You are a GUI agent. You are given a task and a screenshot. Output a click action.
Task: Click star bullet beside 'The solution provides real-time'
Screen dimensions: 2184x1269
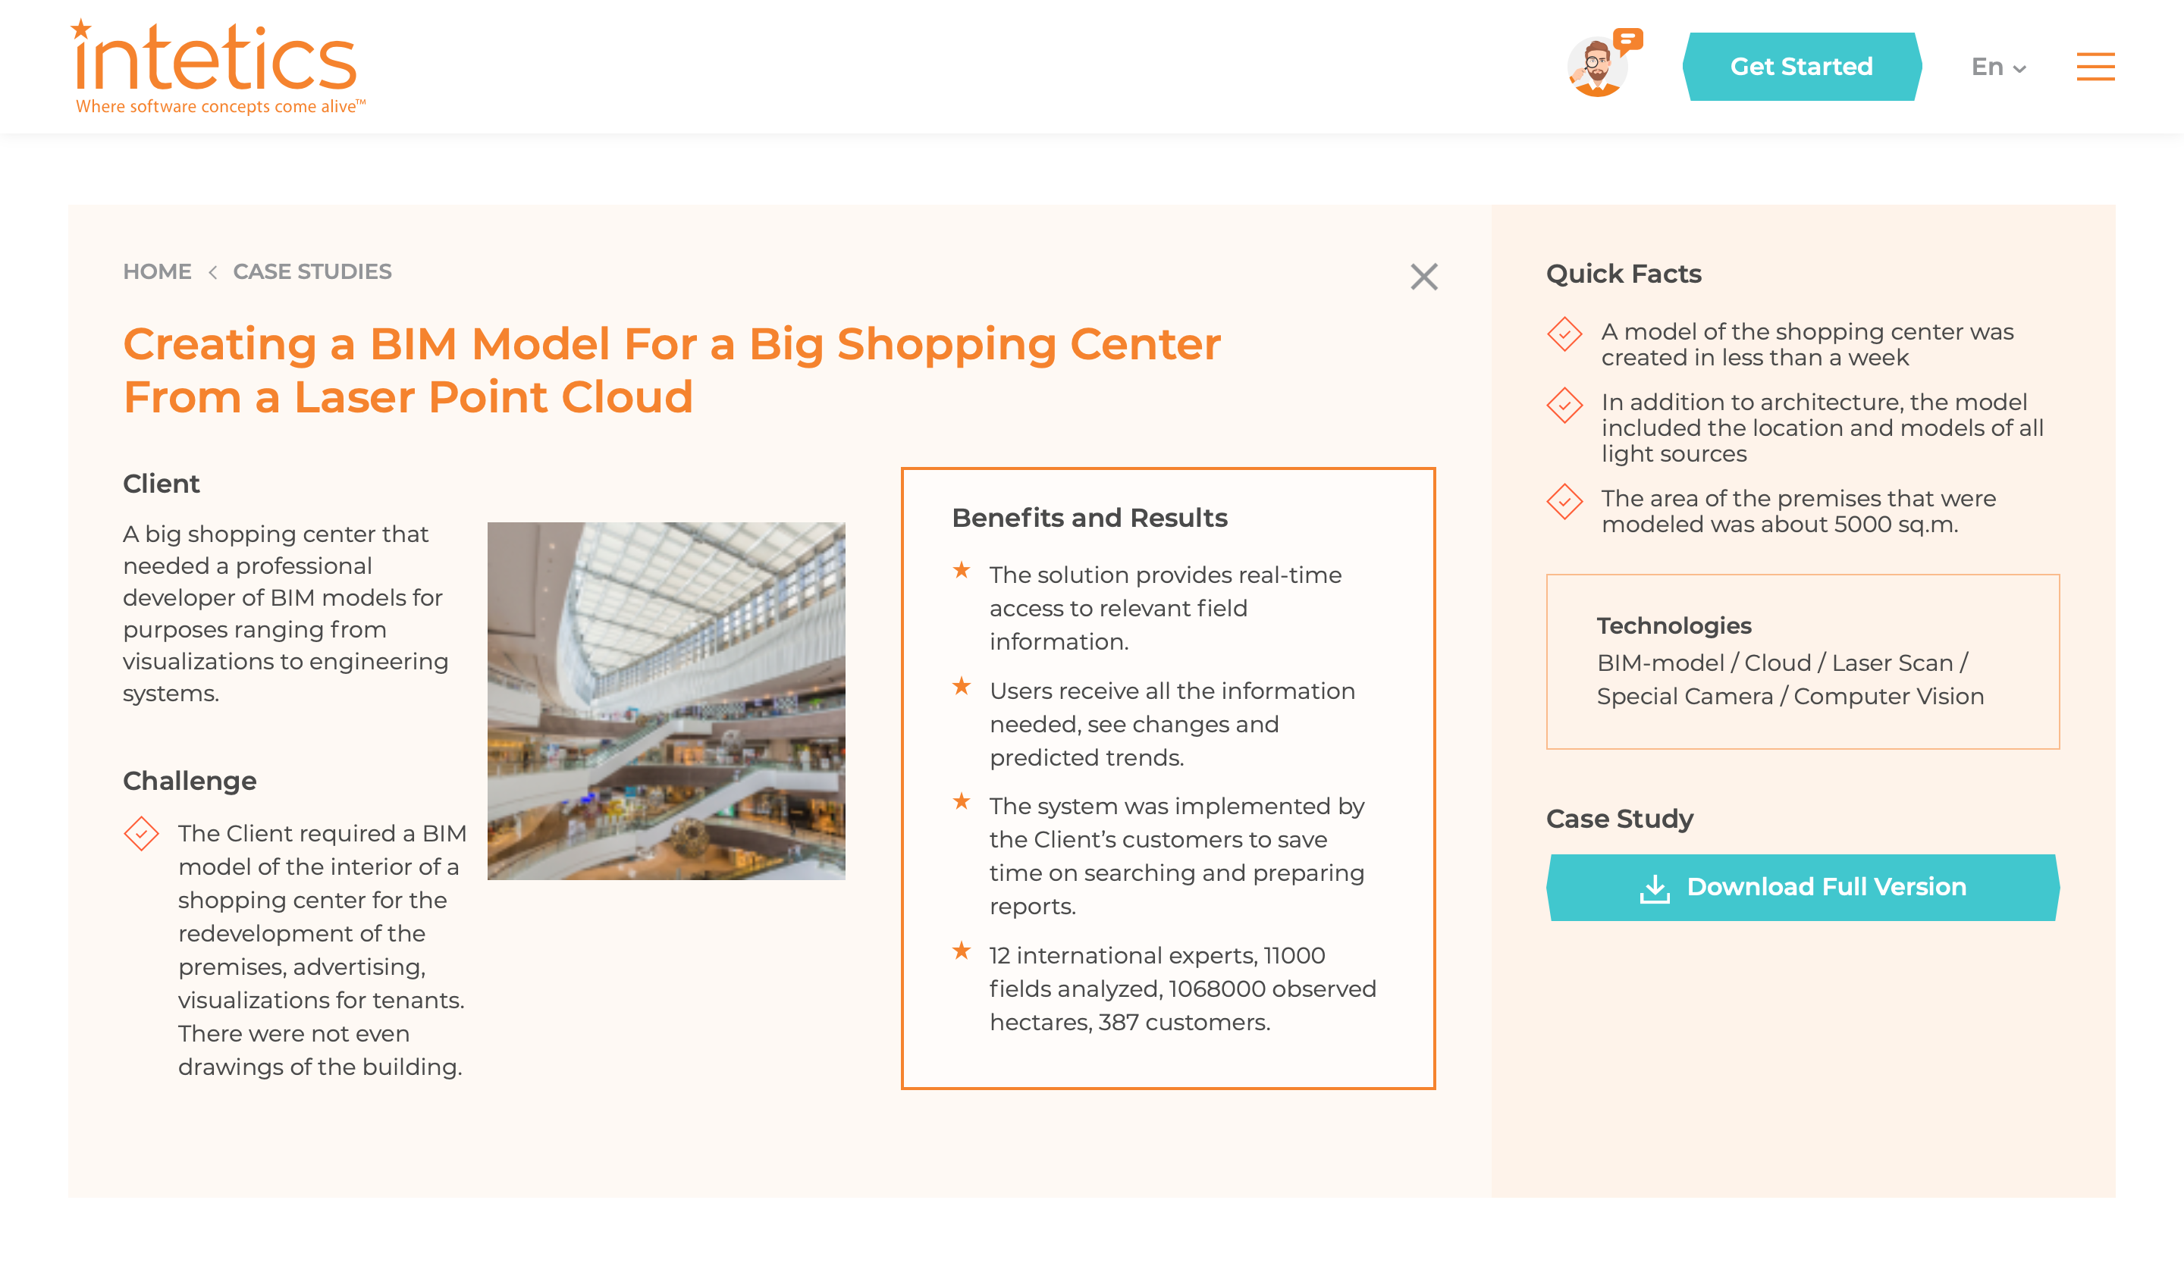click(960, 569)
